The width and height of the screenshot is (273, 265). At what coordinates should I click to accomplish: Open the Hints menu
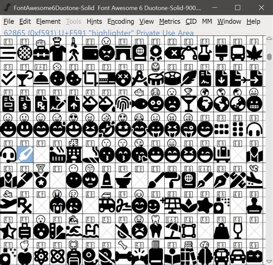(x=94, y=21)
